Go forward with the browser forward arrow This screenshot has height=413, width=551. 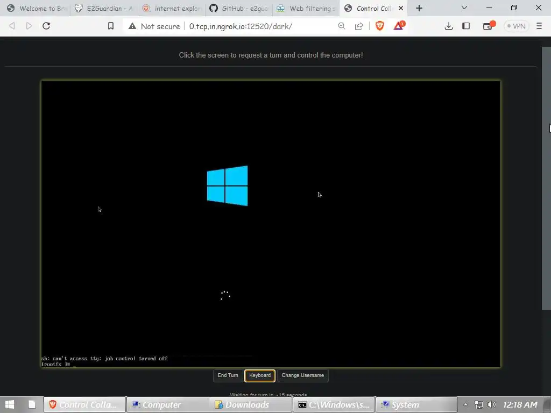pyautogui.click(x=29, y=26)
